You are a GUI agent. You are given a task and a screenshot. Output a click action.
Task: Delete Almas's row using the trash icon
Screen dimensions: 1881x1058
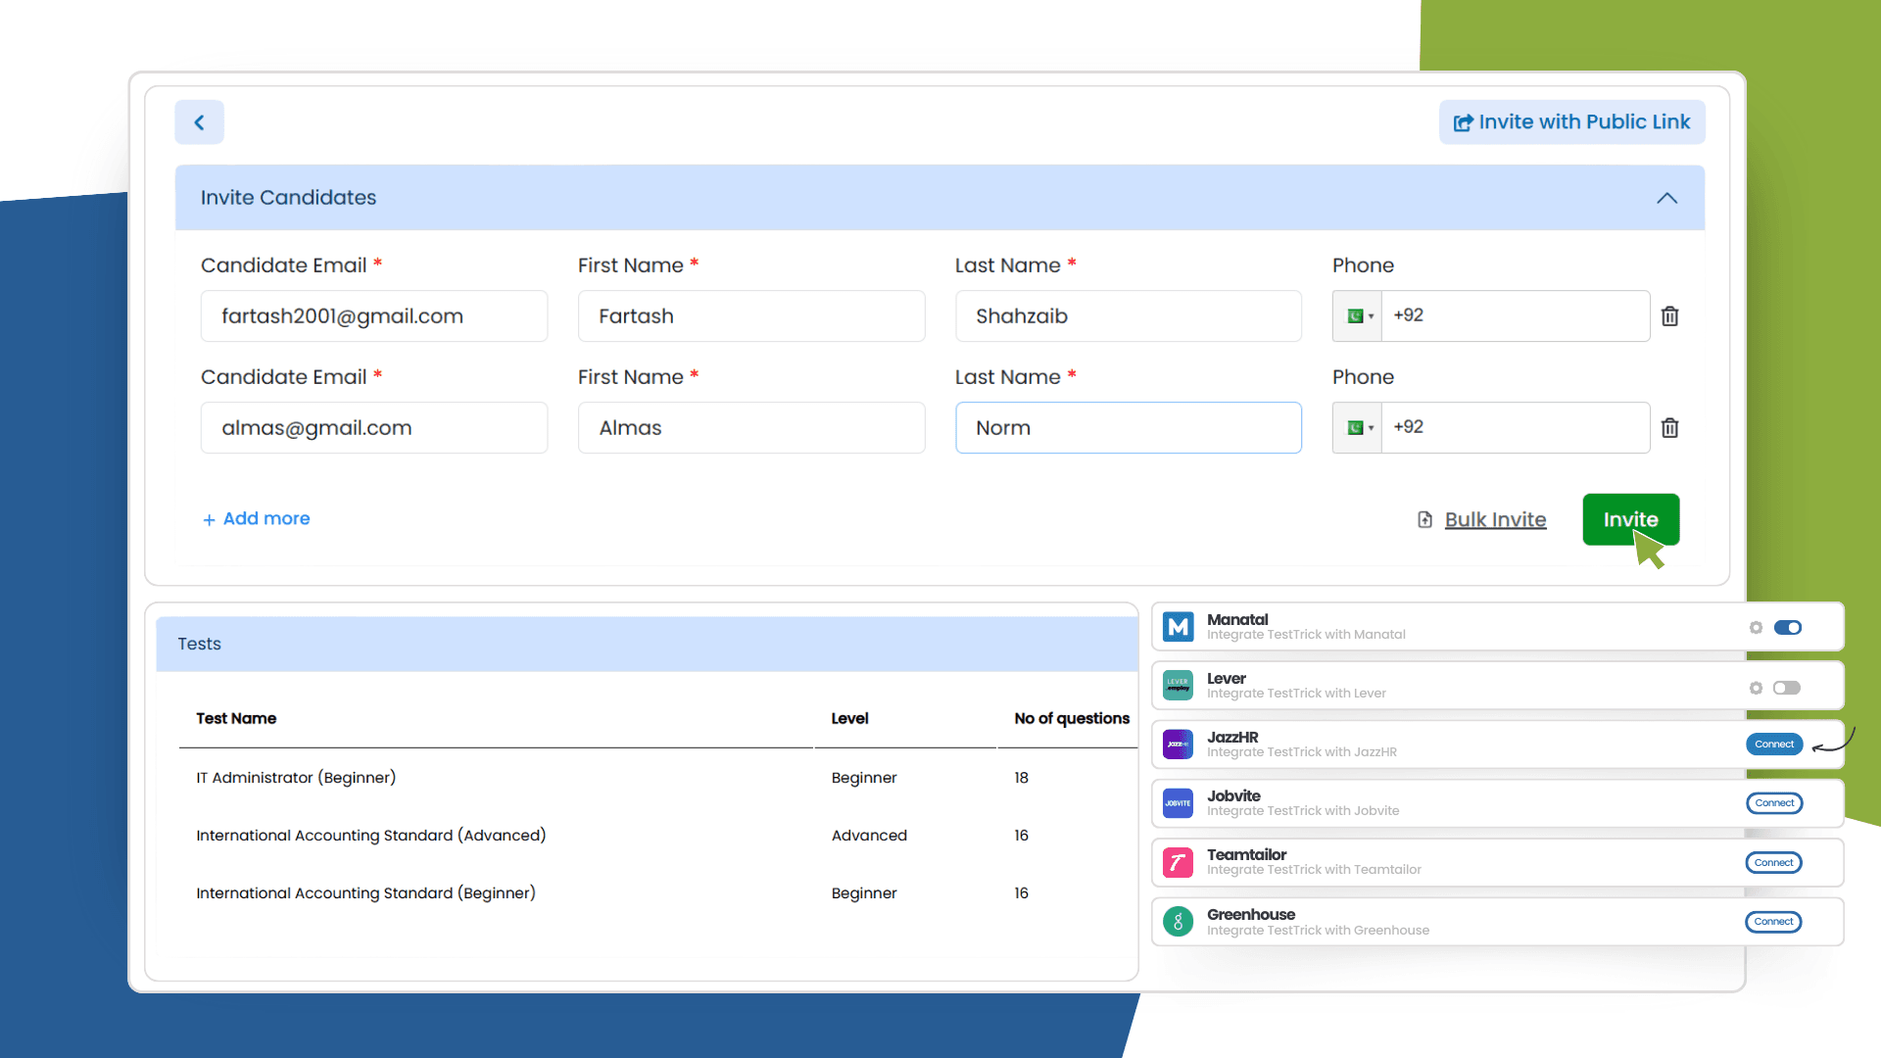point(1670,427)
